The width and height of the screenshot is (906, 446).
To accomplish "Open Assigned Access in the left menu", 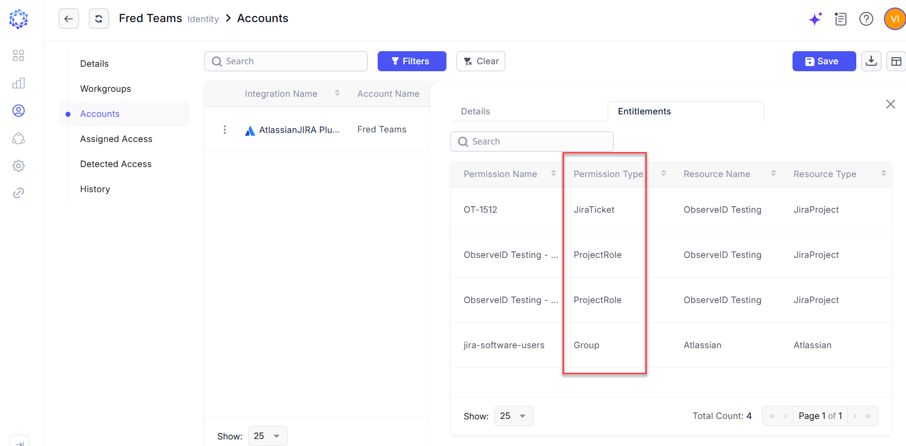I will coord(116,139).
